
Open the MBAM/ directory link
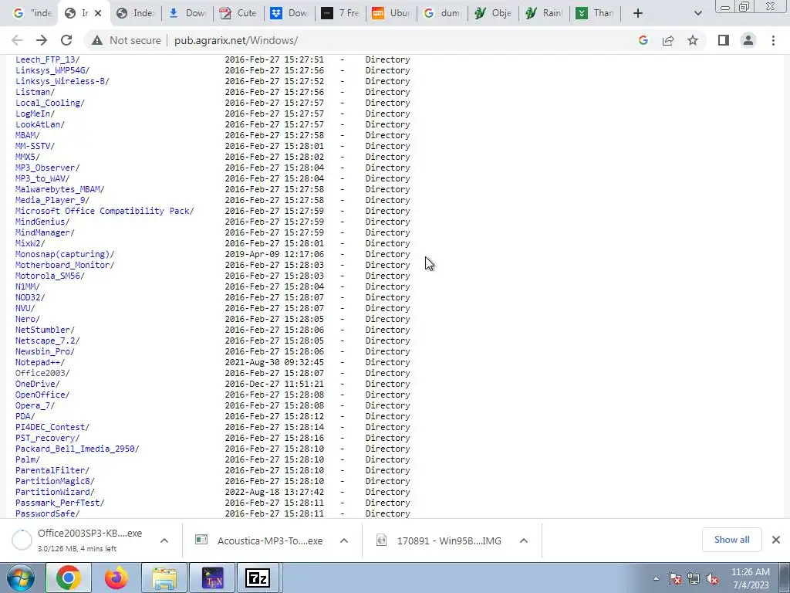(x=27, y=135)
